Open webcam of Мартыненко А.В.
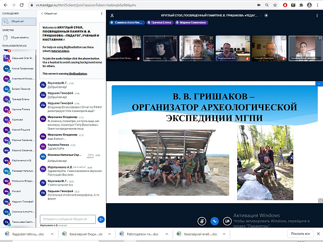 tap(233, 48)
